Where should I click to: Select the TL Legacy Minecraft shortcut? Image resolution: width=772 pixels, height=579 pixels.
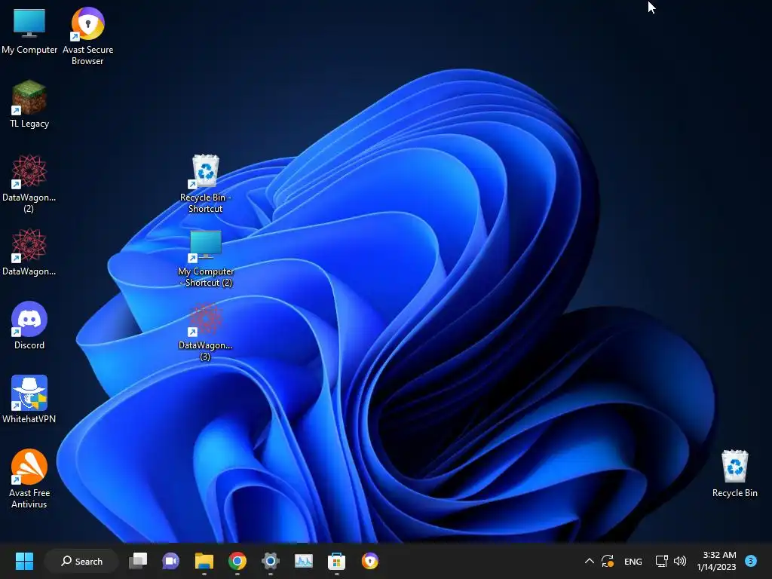29,104
